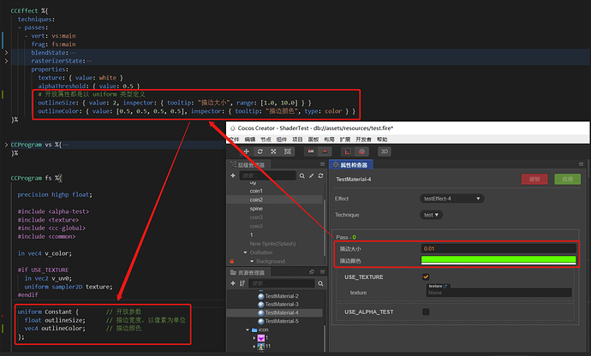Open the hierarchy panel hamburger menu
The width and height of the screenshot is (591, 356).
[322, 164]
